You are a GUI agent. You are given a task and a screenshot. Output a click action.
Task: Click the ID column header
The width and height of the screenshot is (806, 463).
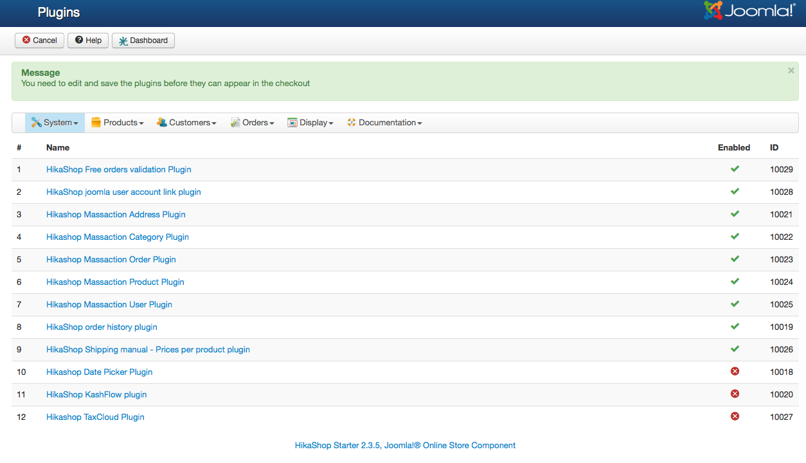(x=774, y=147)
